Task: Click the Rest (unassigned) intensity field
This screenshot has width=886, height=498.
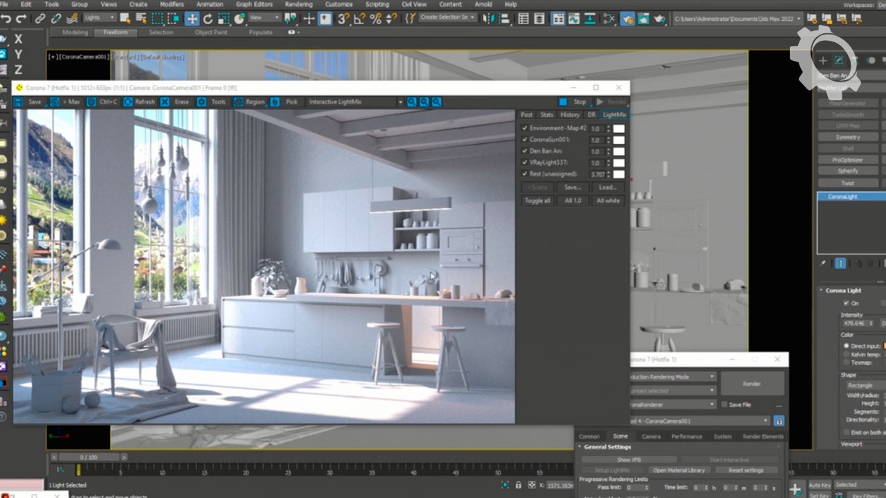Action: tap(597, 174)
